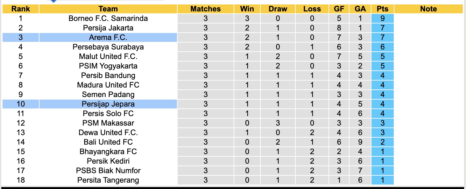Select the highlighted Arema F.C. row

pos(108,37)
